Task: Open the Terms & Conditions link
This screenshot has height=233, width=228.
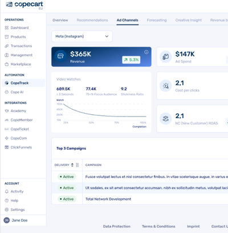Action: [x=158, y=226]
